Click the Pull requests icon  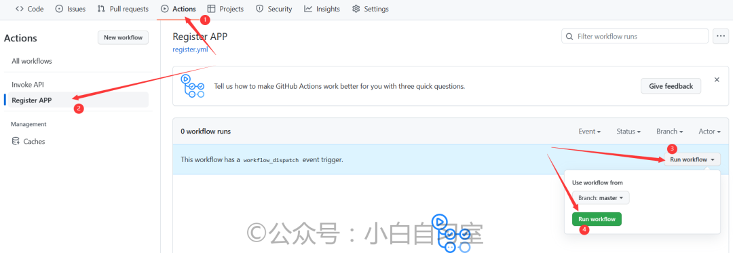[x=101, y=9]
